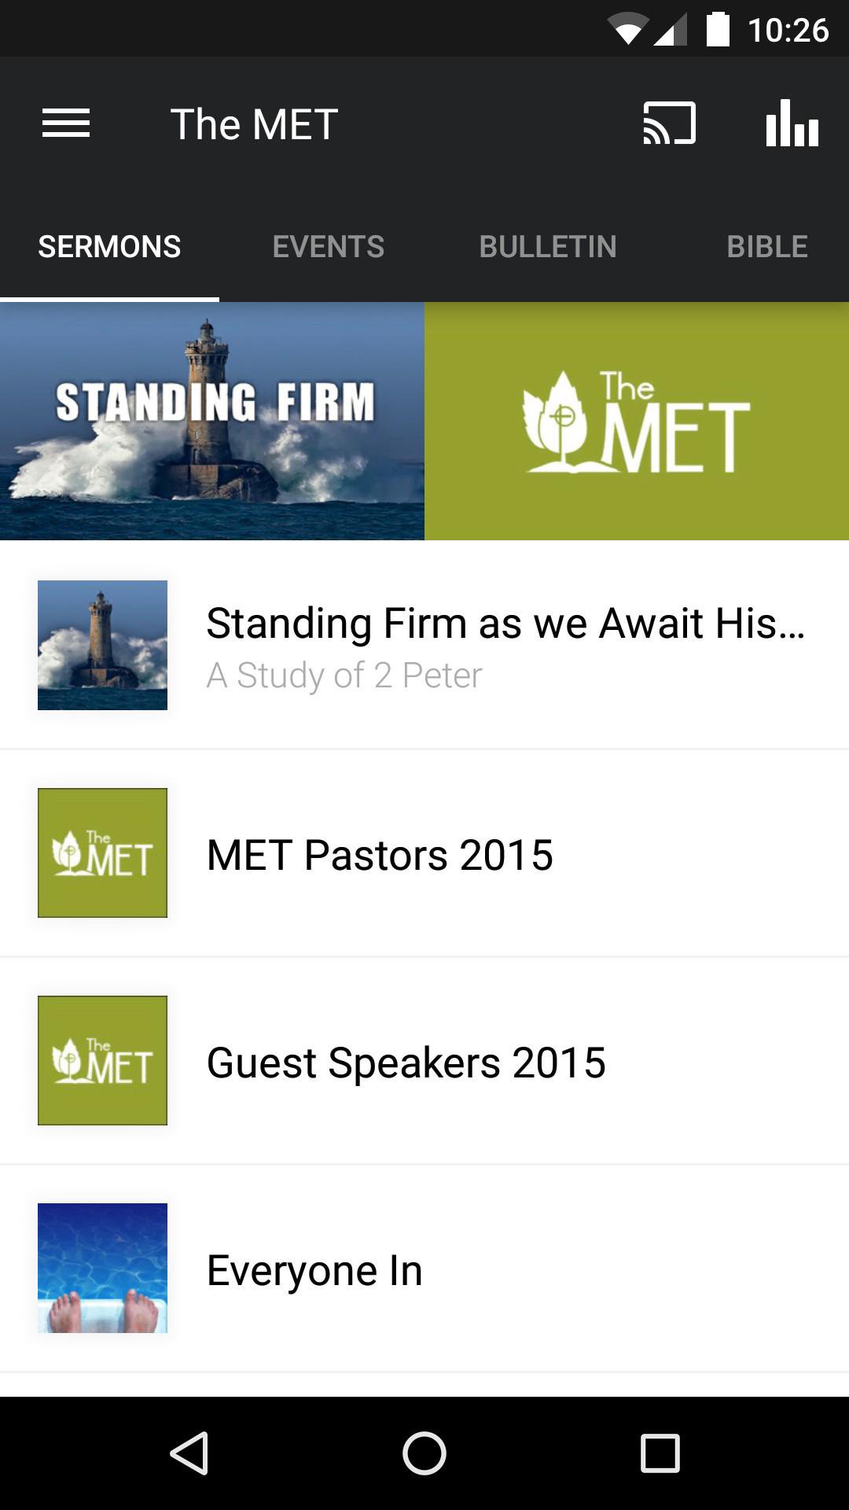Open Standing Firm as we Await His series

pos(505,645)
